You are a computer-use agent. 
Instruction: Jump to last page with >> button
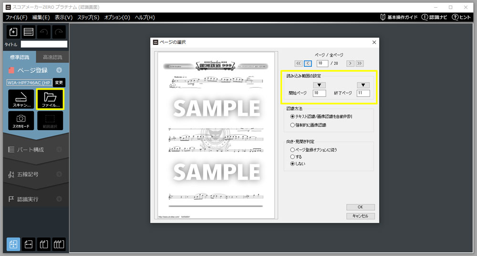click(360, 63)
